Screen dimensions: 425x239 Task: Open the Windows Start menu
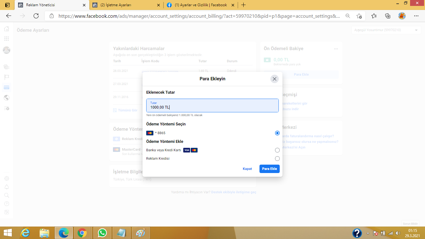[x=7, y=233]
